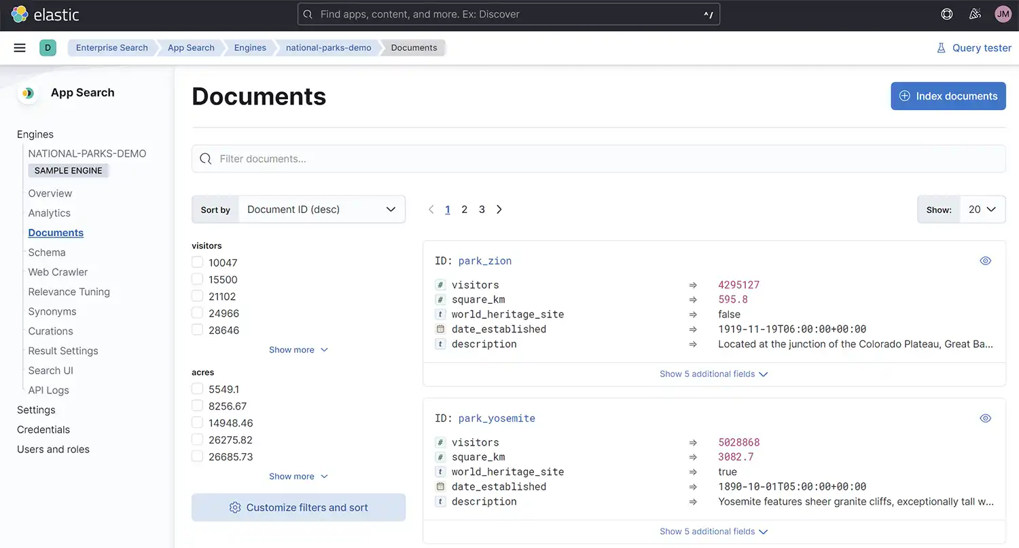Click the green D space avatar
The height and width of the screenshot is (548, 1019).
[48, 47]
